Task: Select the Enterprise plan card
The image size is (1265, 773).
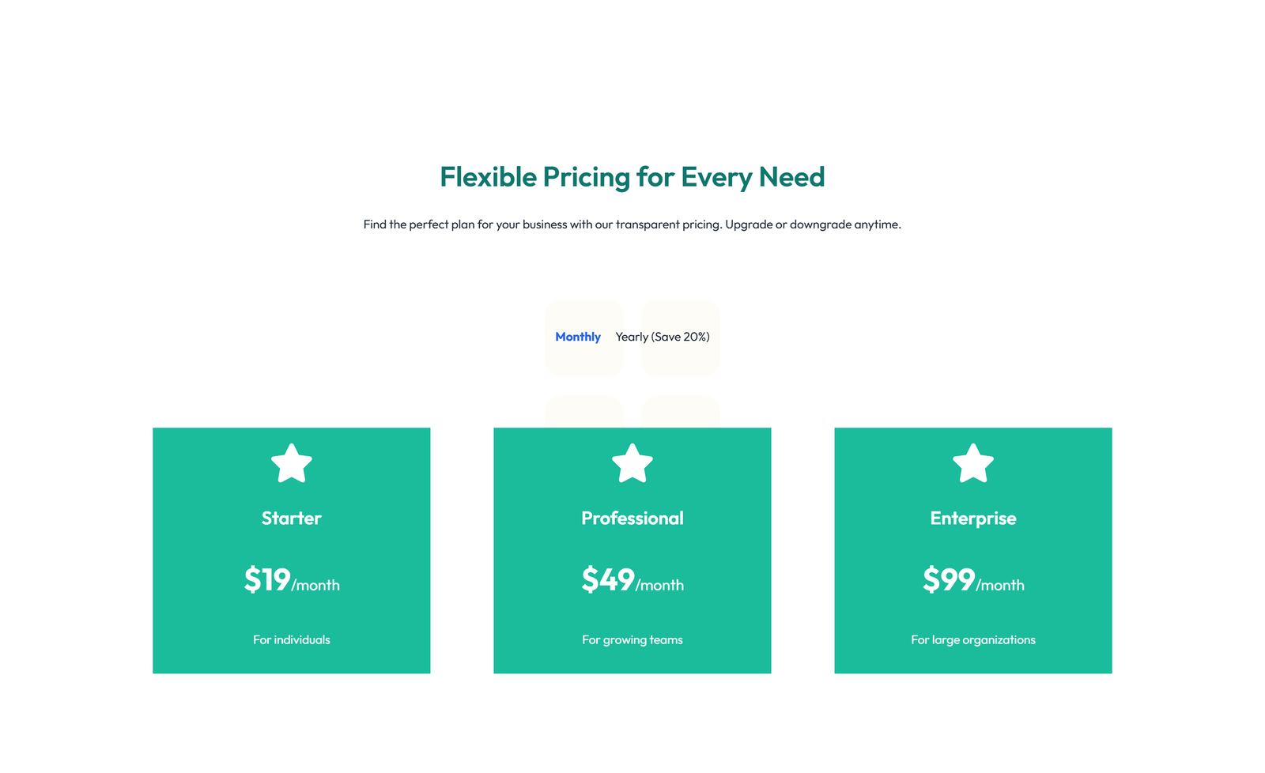Action: tap(972, 550)
